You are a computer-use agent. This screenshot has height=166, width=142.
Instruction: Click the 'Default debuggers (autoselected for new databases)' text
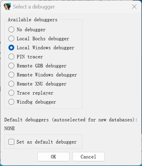coord(71,120)
